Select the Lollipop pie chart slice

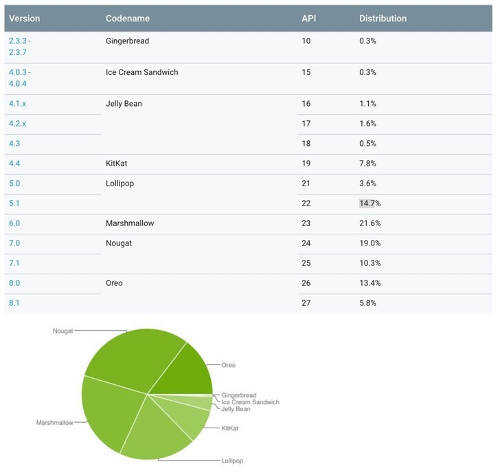pyautogui.click(x=158, y=430)
